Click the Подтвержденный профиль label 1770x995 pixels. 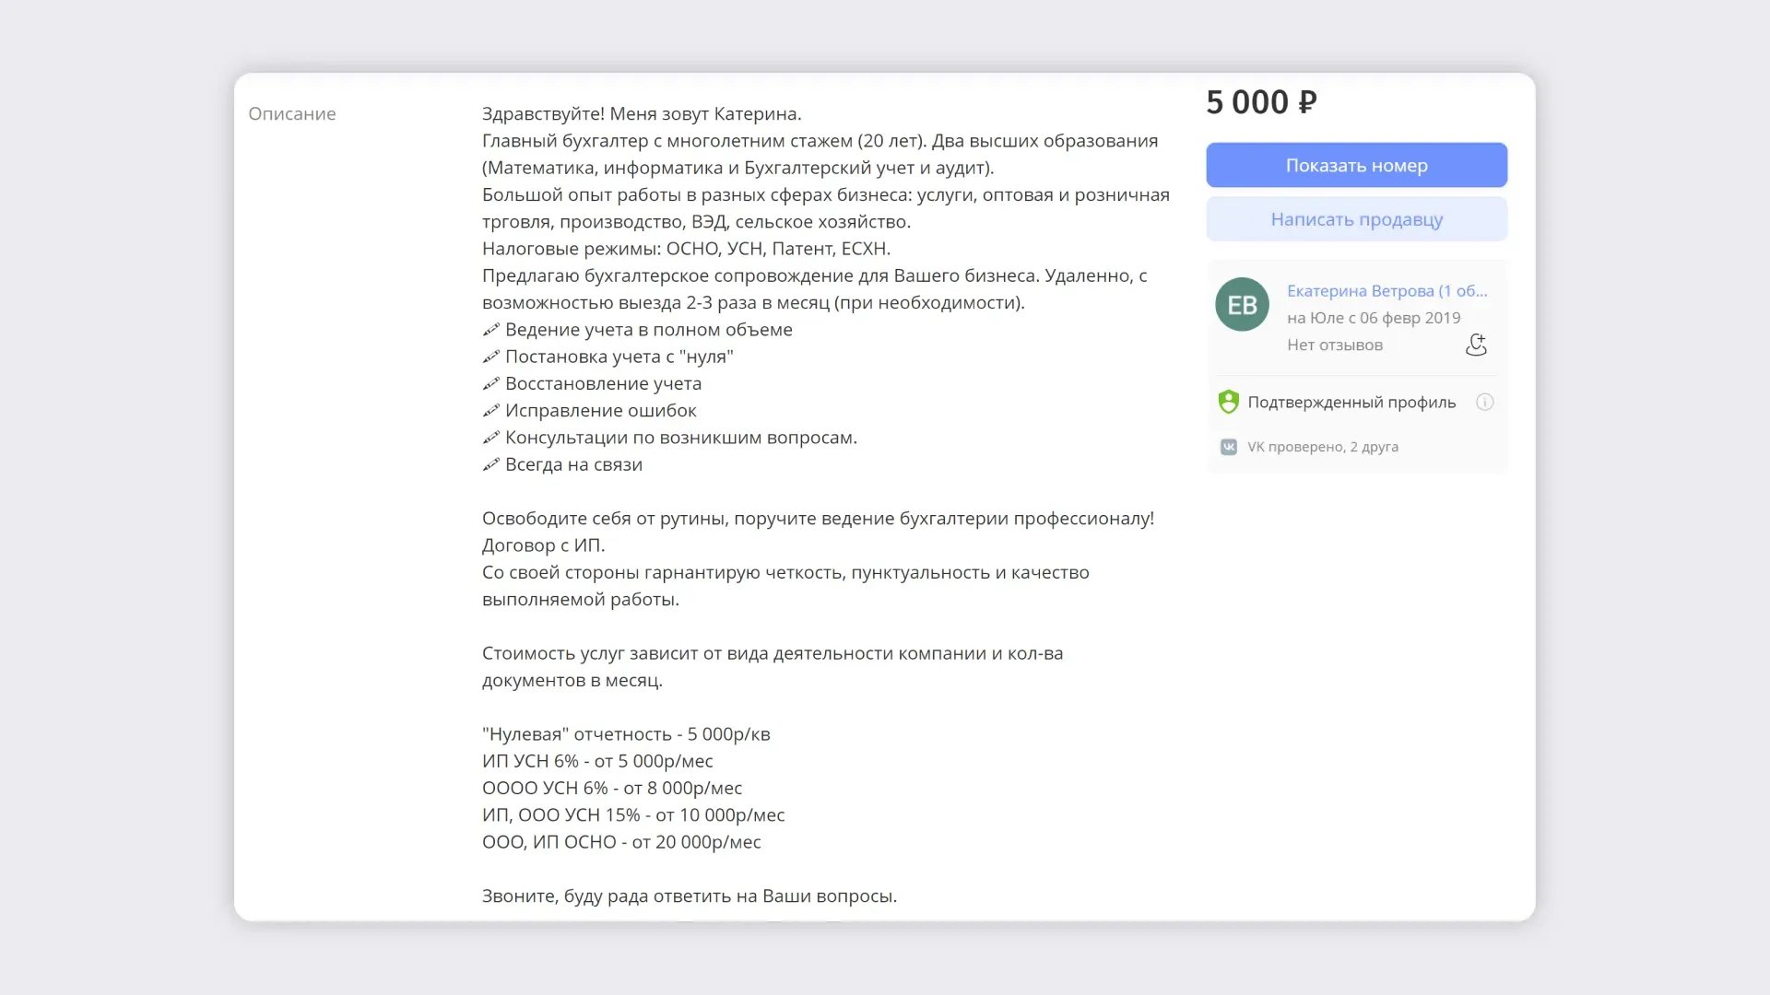tap(1351, 403)
